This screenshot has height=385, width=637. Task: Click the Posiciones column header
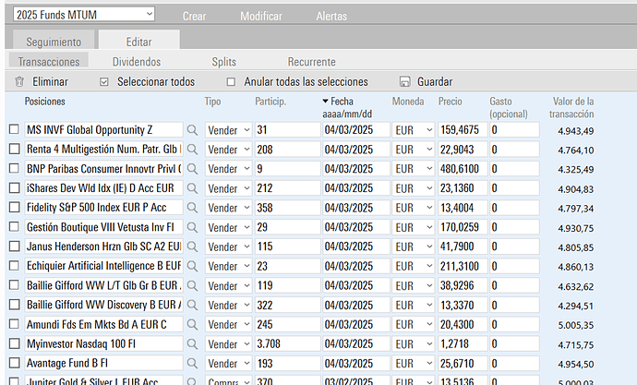point(44,102)
